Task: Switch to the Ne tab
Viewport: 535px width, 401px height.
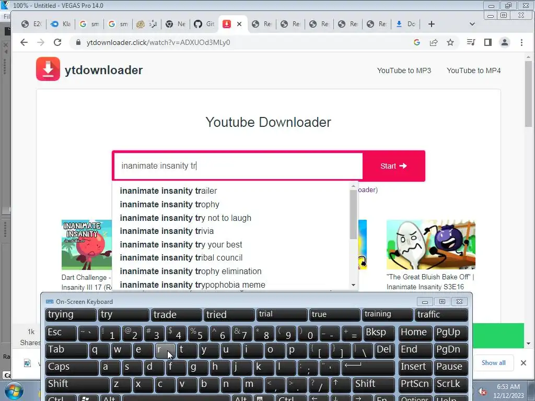Action: [176, 24]
